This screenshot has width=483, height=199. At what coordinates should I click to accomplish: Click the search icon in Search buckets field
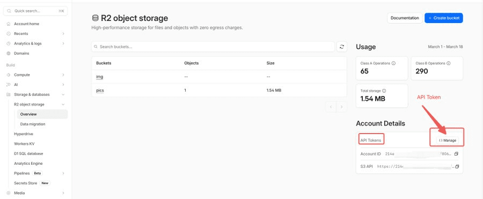click(x=96, y=47)
